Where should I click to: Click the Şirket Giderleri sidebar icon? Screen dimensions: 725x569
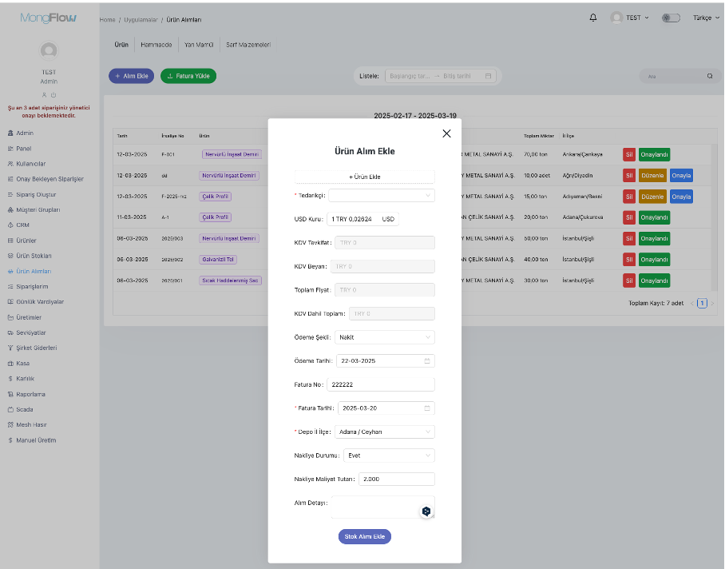click(10, 348)
